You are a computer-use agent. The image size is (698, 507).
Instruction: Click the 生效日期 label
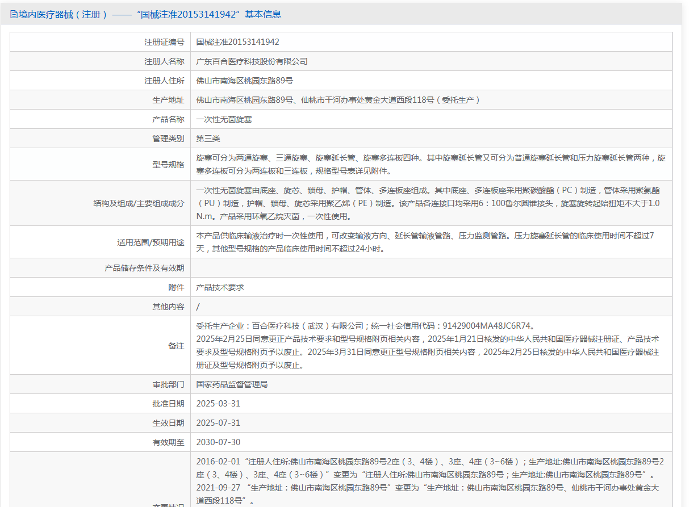[168, 423]
